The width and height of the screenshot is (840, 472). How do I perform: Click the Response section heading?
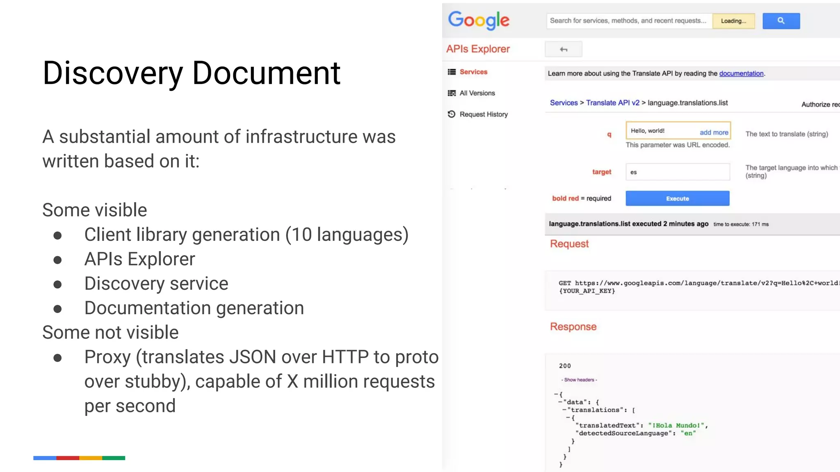pos(573,327)
